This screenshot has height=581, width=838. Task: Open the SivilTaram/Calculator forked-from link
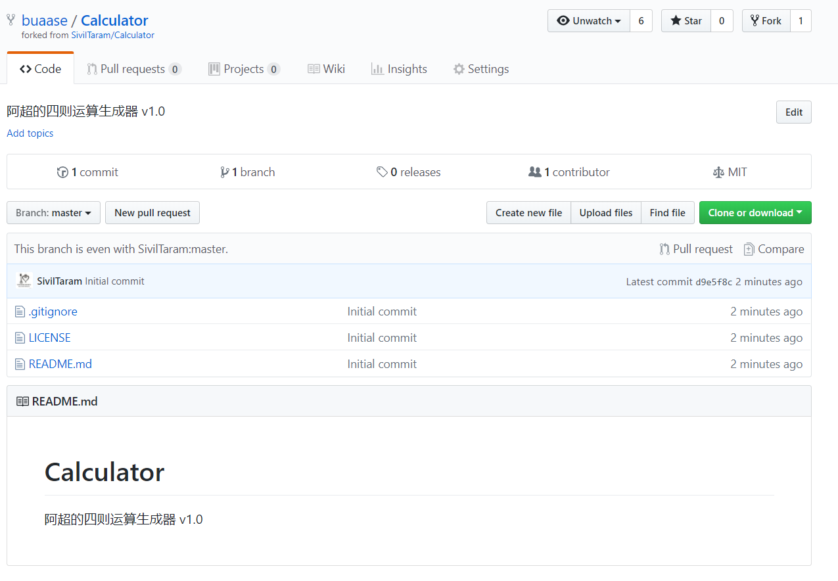click(113, 35)
